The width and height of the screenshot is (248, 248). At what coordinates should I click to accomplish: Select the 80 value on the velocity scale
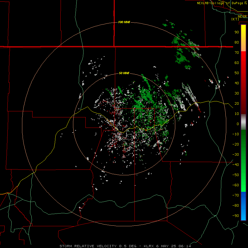point(237,42)
